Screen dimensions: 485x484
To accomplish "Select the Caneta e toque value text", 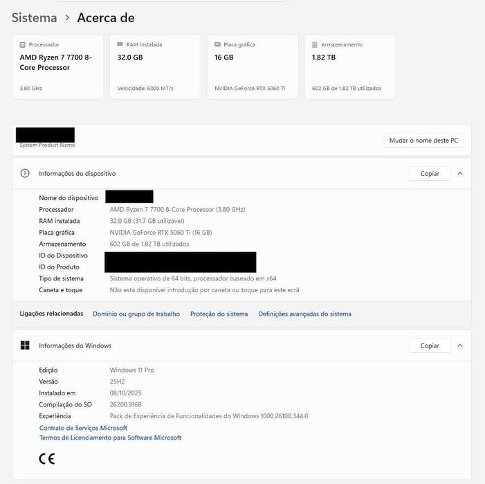I will click(205, 290).
